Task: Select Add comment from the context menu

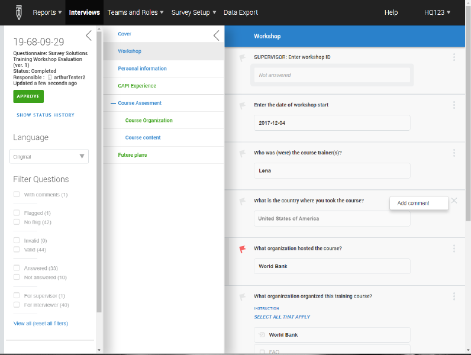Action: [414, 203]
